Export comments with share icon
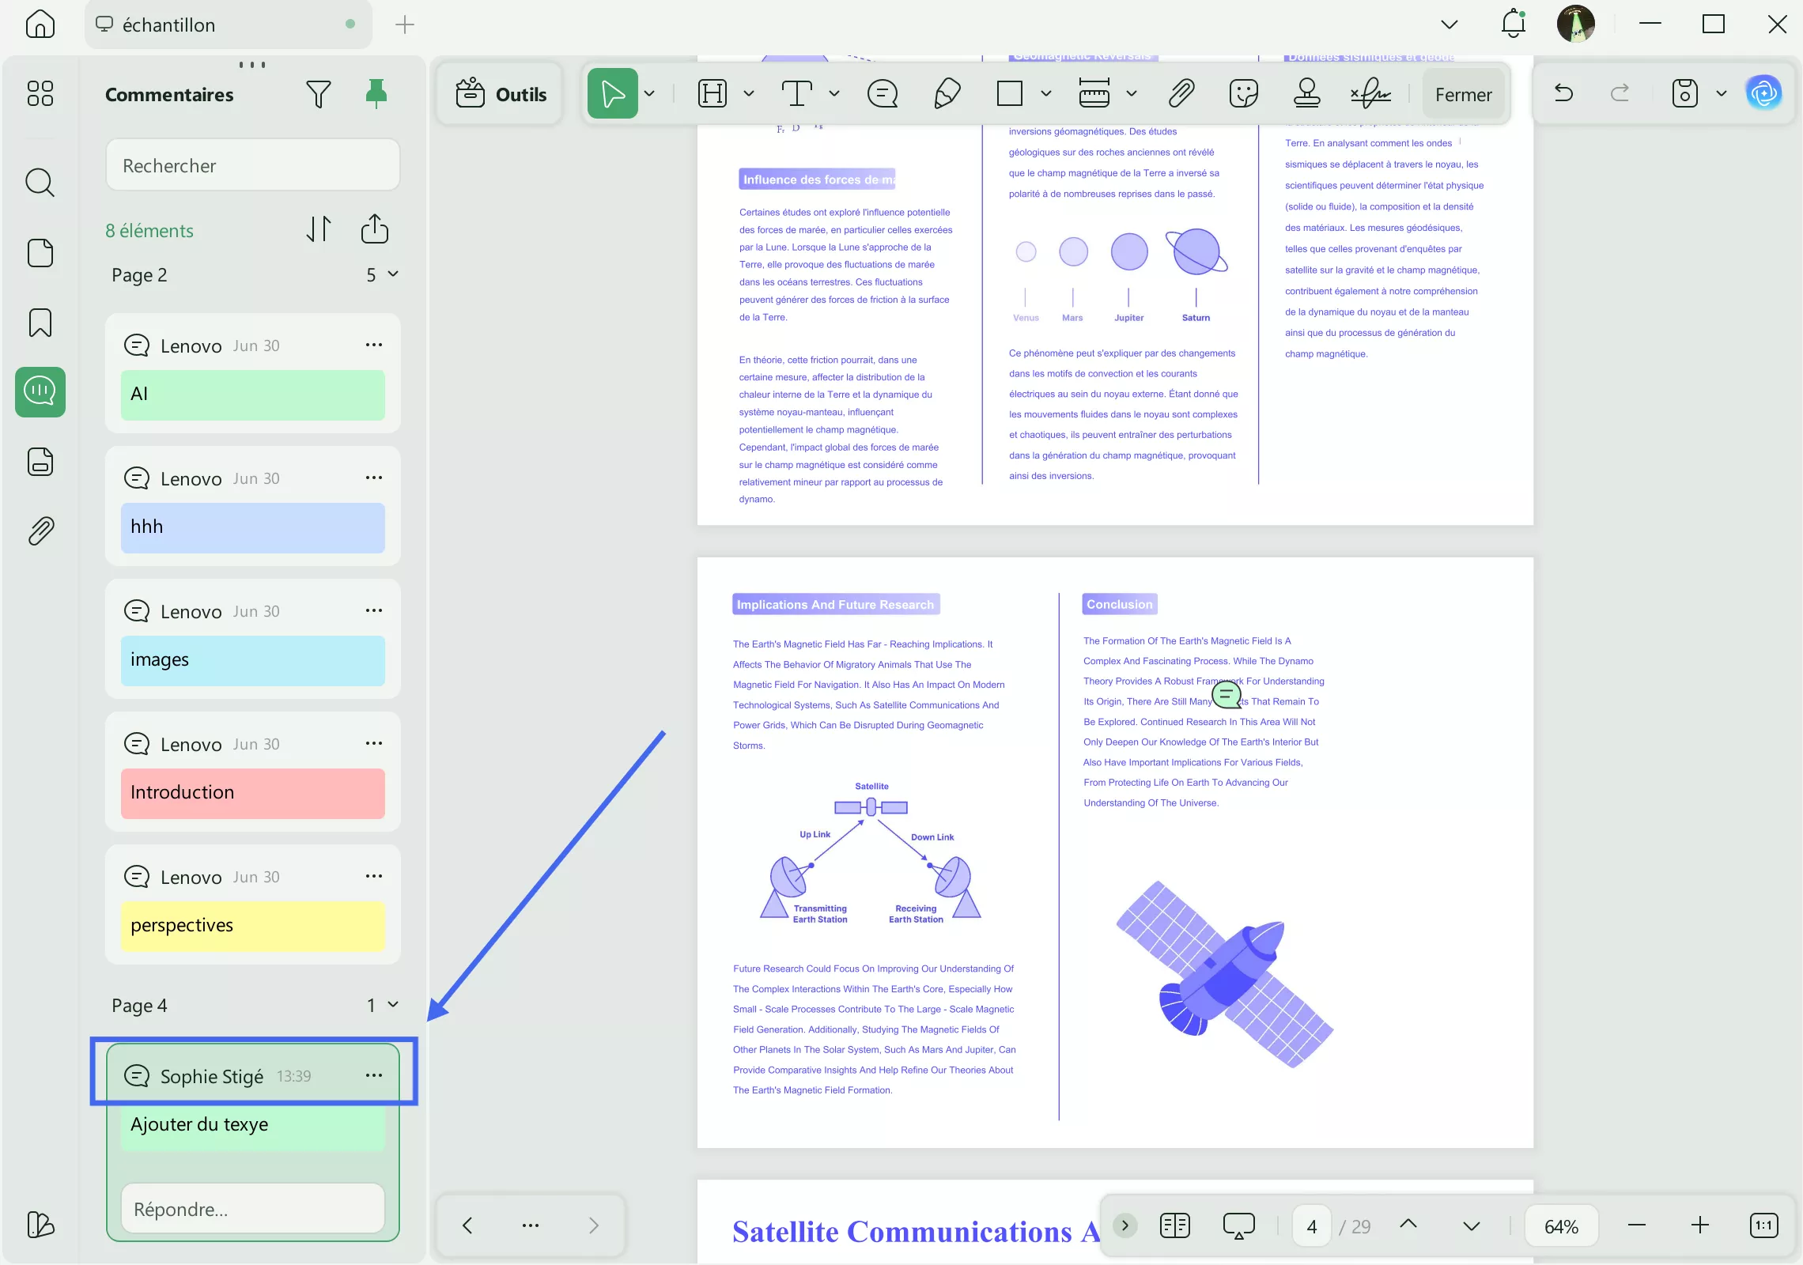1803x1265 pixels. [374, 229]
